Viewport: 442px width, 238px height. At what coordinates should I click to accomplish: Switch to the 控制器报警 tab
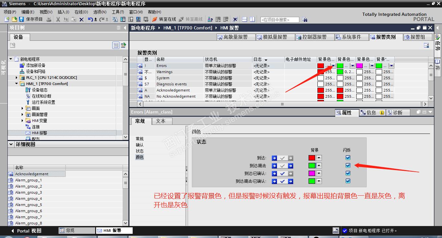click(x=315, y=37)
